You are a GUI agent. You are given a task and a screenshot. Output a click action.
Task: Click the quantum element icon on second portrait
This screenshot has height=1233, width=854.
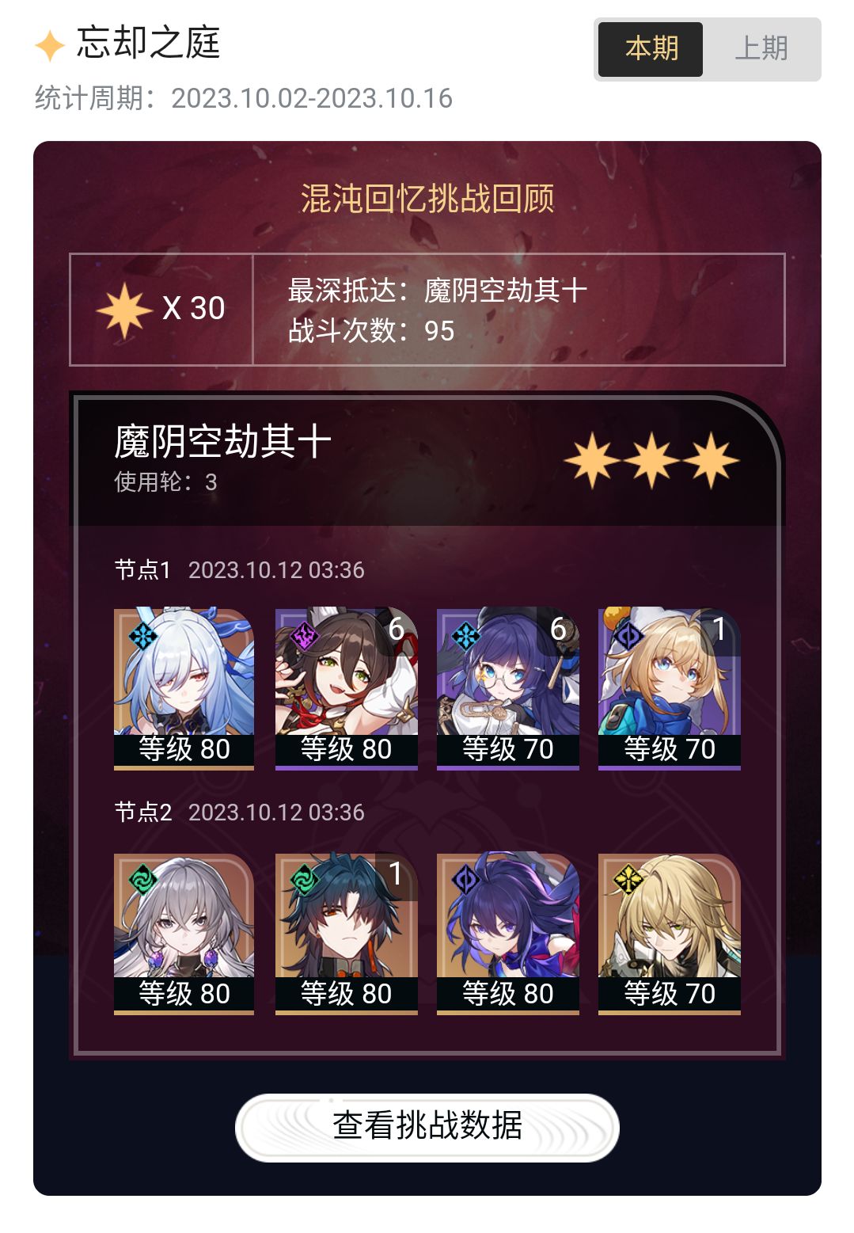pos(305,635)
